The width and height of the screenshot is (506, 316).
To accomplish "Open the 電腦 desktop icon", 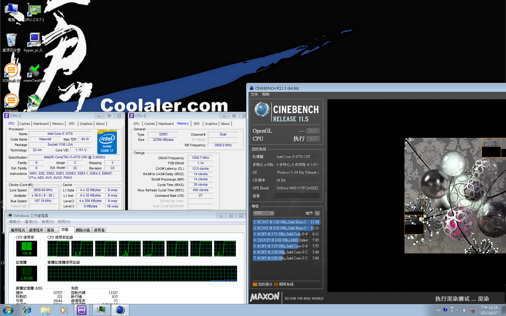I will [x=11, y=12].
